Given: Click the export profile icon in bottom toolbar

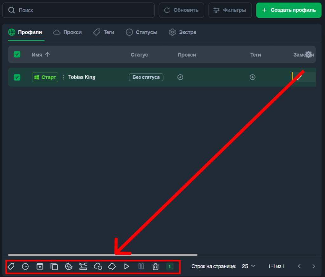Looking at the screenshot, I should (40, 267).
